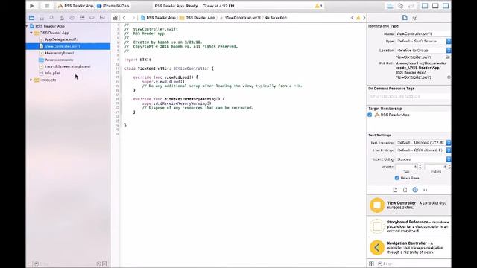Jump to next issue arrow
Image resolution: width=477 pixels, height=268 pixels.
pos(364,18)
